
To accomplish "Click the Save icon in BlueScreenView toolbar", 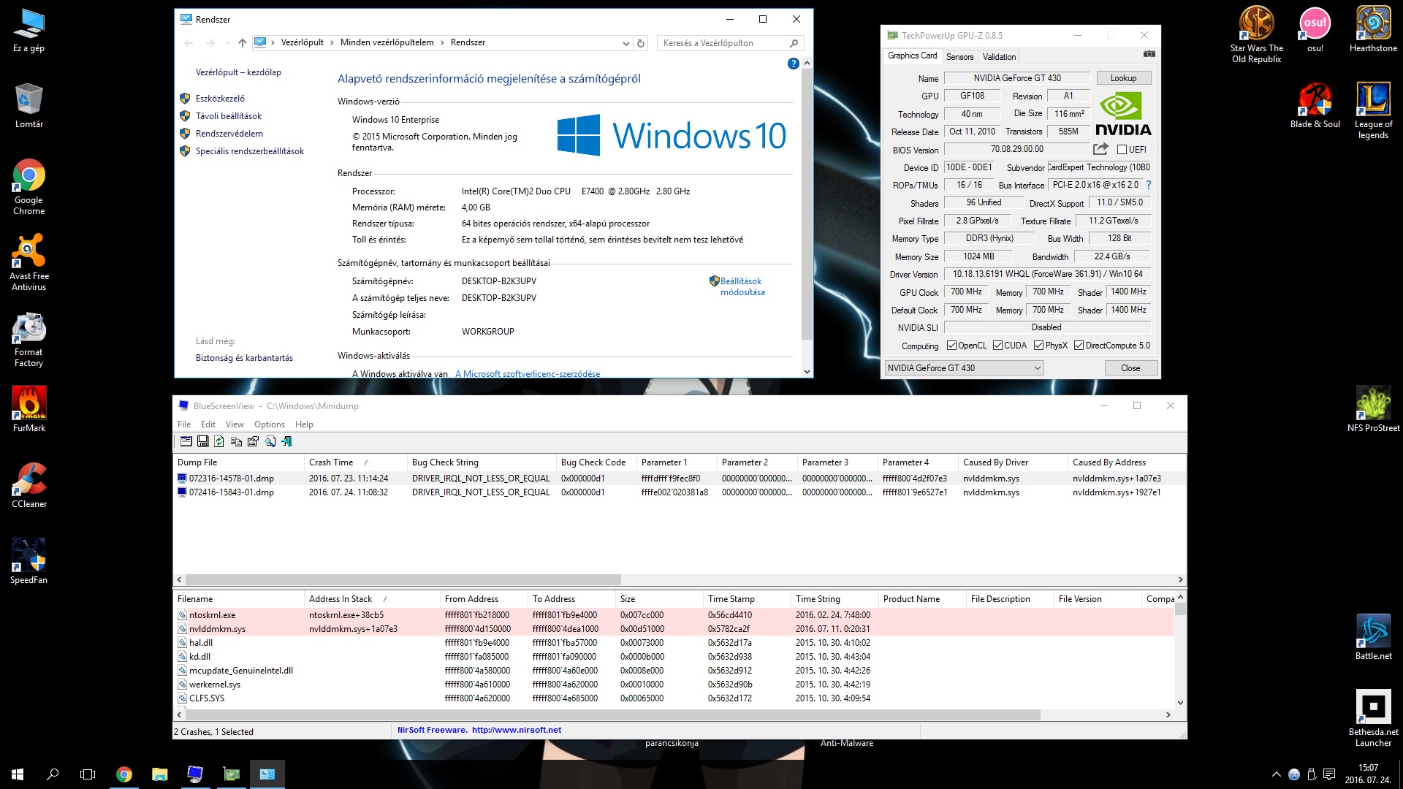I will [x=202, y=441].
